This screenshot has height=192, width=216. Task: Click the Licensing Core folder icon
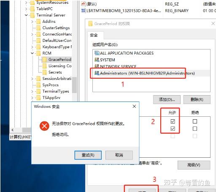(x=44, y=66)
